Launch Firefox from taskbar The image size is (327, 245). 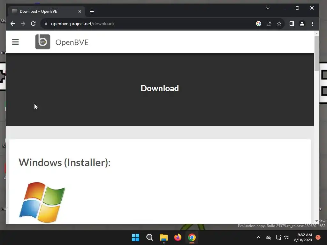point(178,237)
